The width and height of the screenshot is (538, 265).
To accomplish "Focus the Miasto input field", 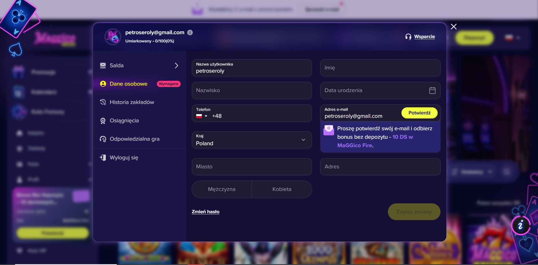I will pos(252,167).
